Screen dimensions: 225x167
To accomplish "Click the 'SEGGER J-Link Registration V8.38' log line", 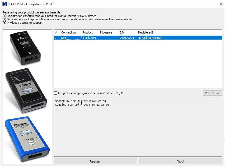I will tap(81, 101).
